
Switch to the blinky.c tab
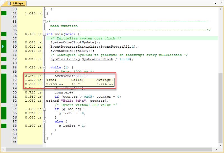coord(16,3)
